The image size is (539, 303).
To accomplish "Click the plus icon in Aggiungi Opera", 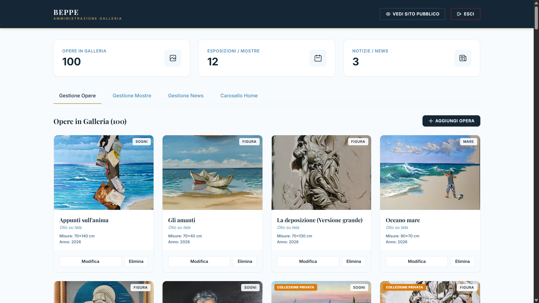I will (431, 121).
